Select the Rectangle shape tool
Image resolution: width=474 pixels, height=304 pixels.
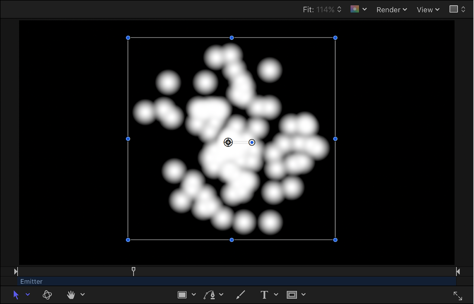click(182, 294)
